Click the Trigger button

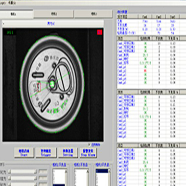46,153
